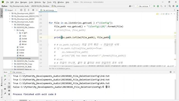Open the VCS menu

click(55, 2)
